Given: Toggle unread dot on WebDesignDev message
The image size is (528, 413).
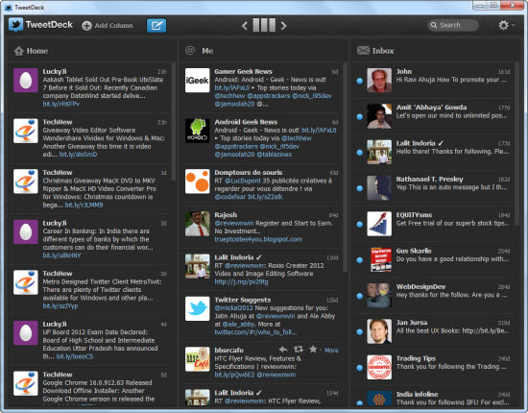Looking at the screenshot, I should 360,296.
